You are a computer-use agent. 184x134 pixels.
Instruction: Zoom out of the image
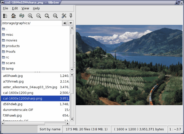click(x=39, y=16)
